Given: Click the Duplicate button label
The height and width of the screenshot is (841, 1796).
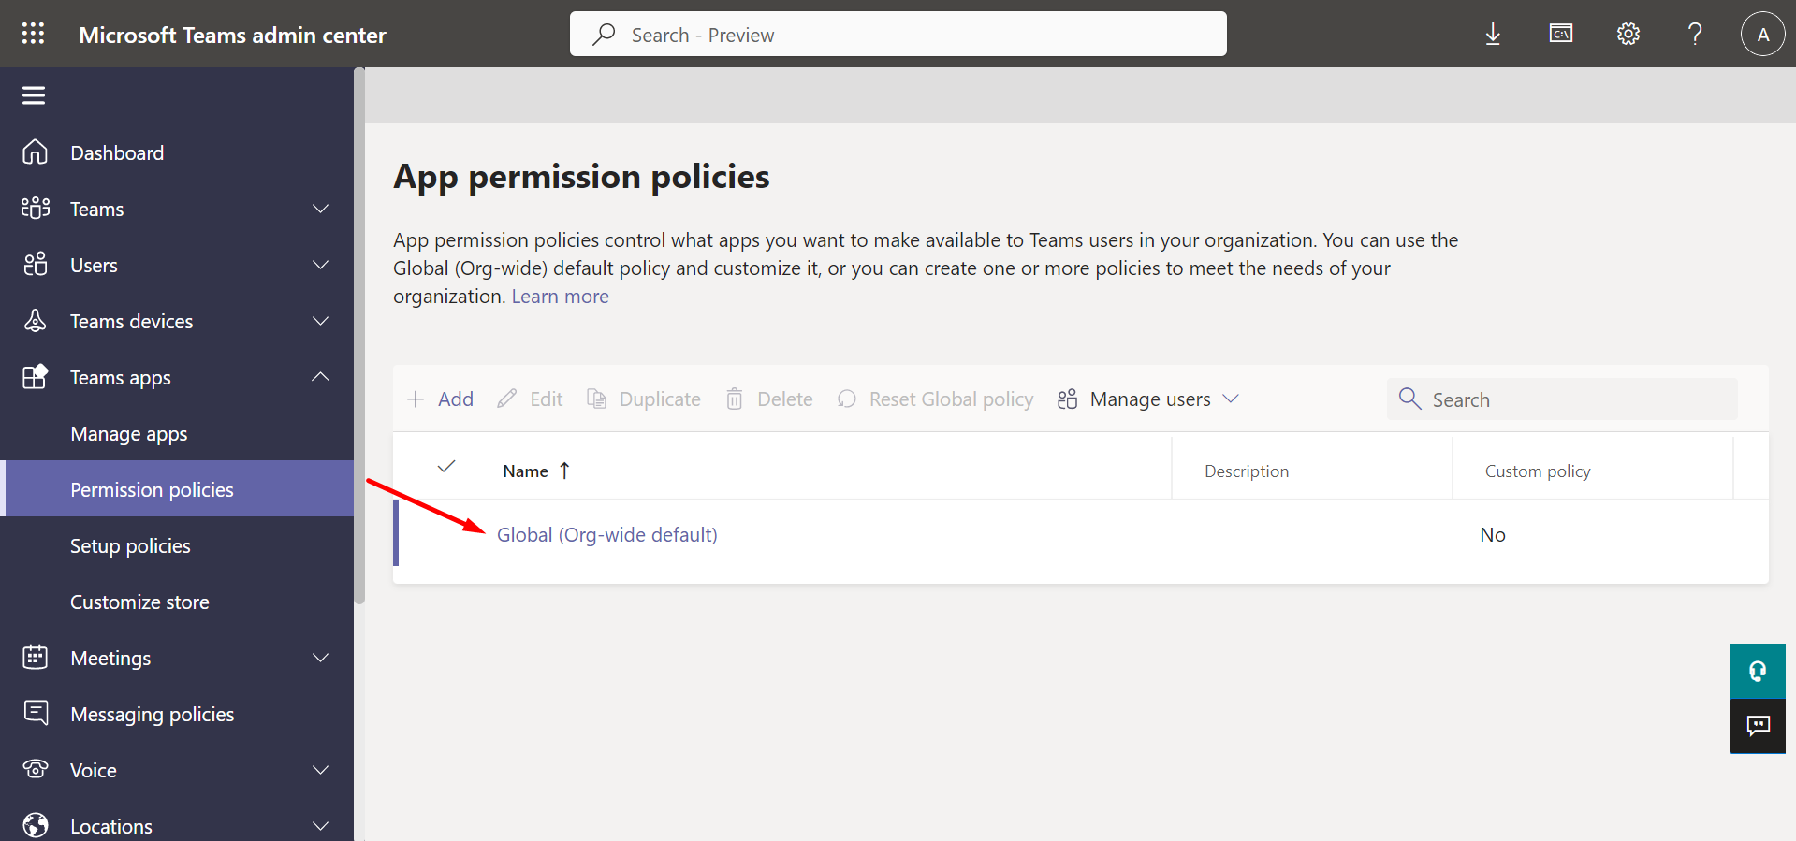Looking at the screenshot, I should coord(660,399).
